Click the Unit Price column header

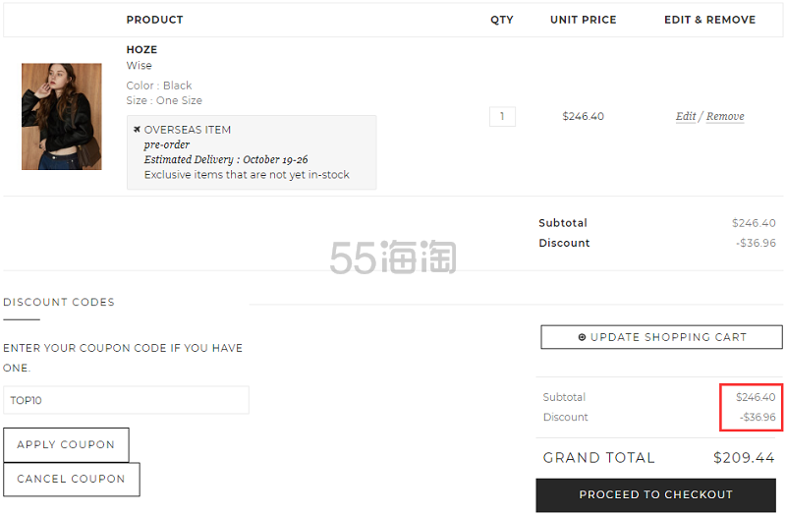tap(583, 20)
